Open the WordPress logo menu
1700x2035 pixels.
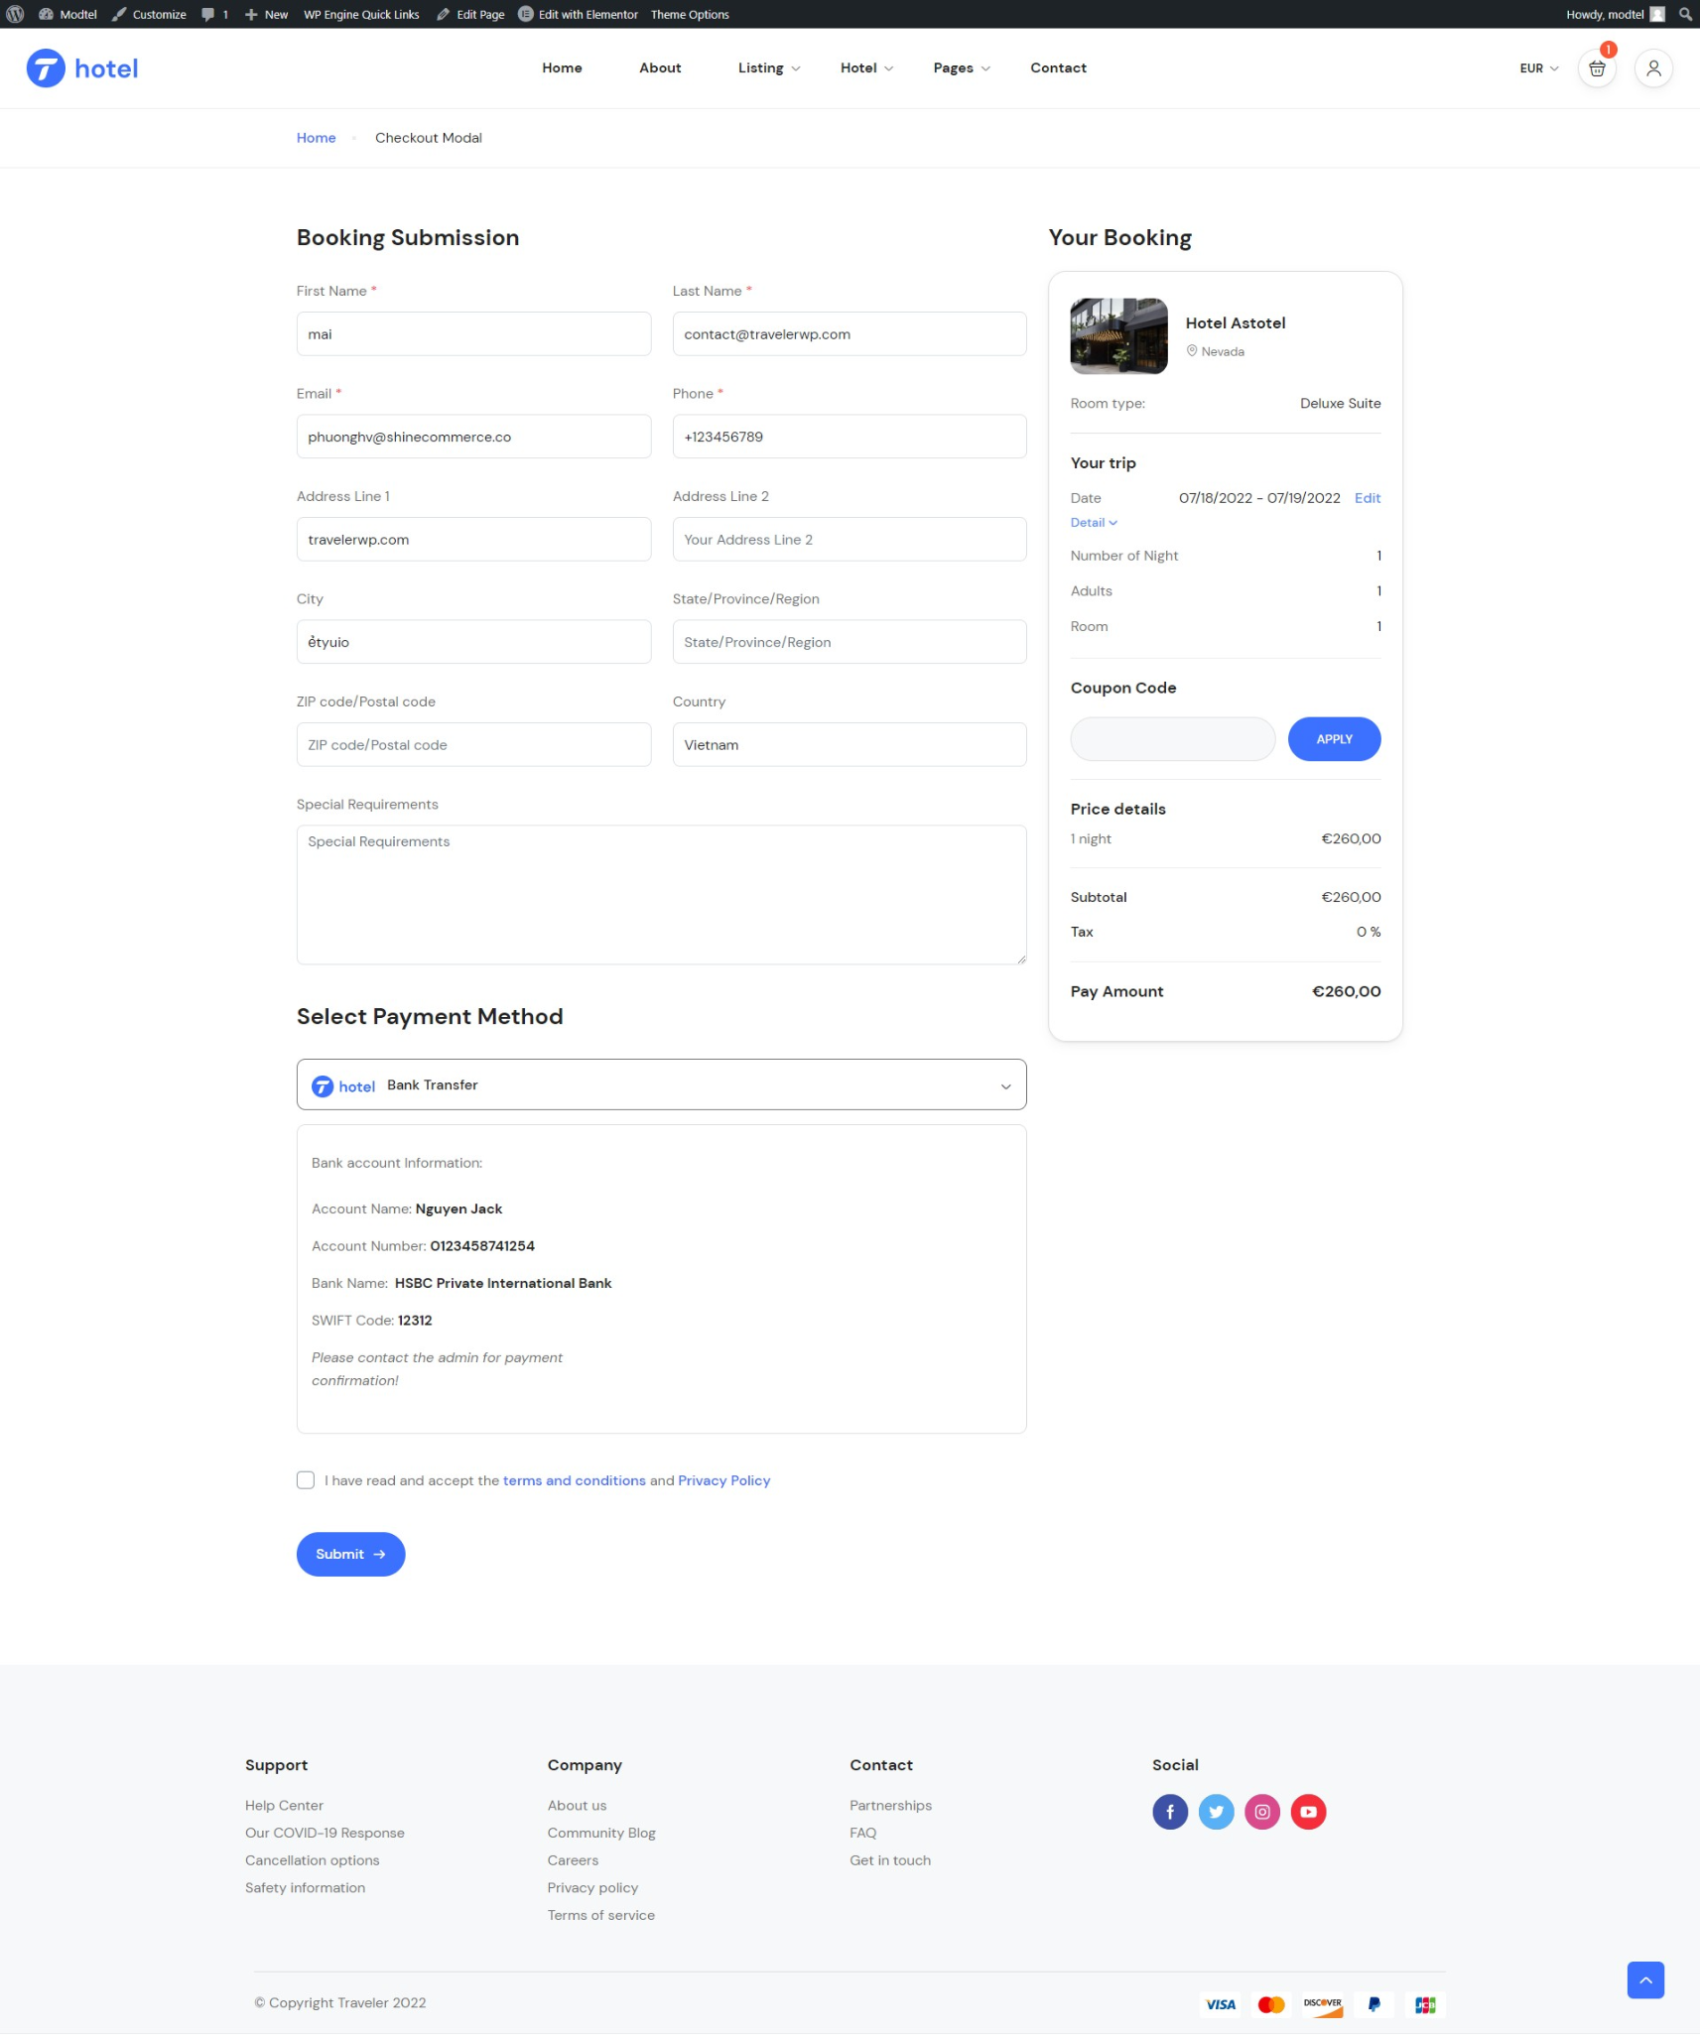(x=15, y=14)
